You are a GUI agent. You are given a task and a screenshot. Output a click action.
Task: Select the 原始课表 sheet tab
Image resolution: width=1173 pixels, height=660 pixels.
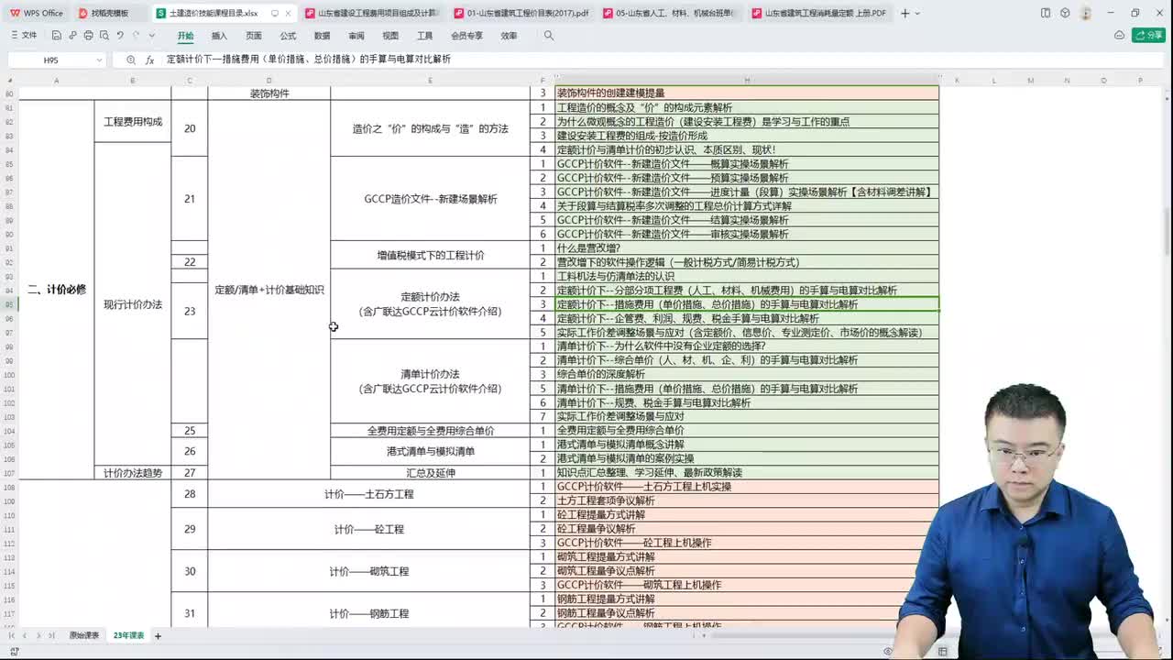[84, 635]
